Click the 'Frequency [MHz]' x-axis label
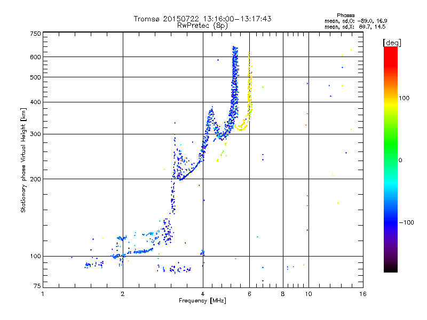This screenshot has width=427, height=320. point(202,301)
